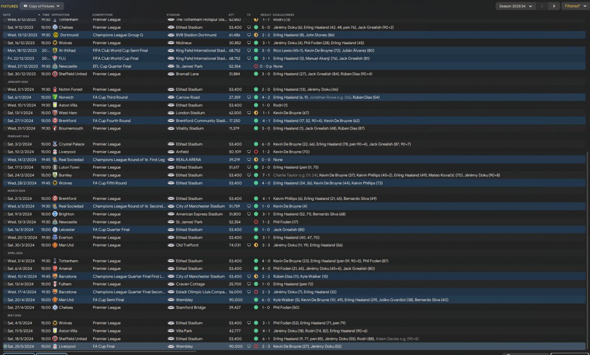
Task: Click the Liverpool badge in the 10/2/2024 row
Action: coord(55,152)
